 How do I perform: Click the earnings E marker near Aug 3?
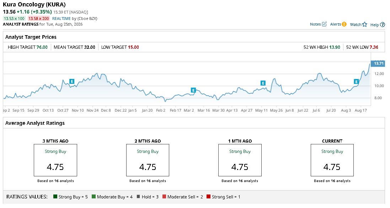pos(357,82)
